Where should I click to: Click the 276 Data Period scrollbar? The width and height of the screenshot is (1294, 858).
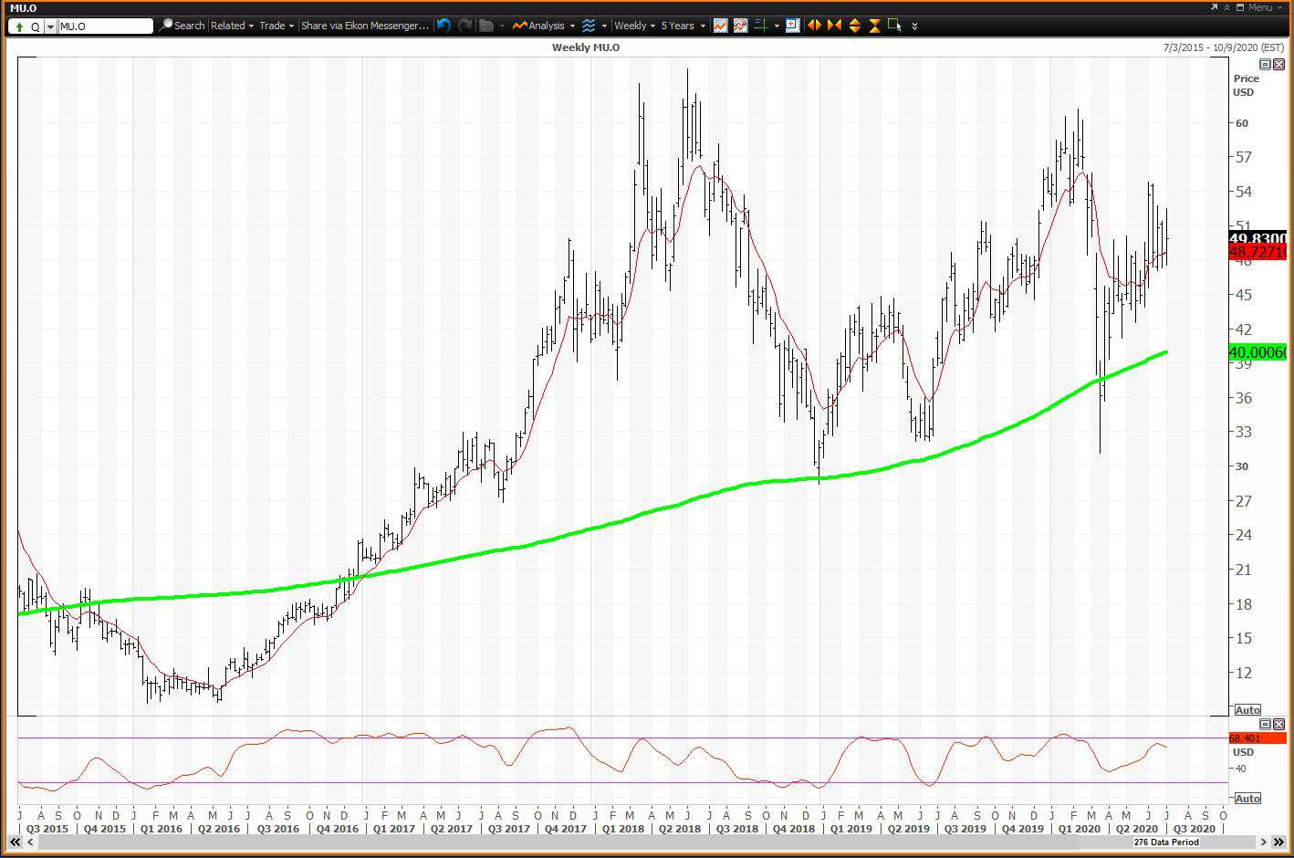[1166, 842]
